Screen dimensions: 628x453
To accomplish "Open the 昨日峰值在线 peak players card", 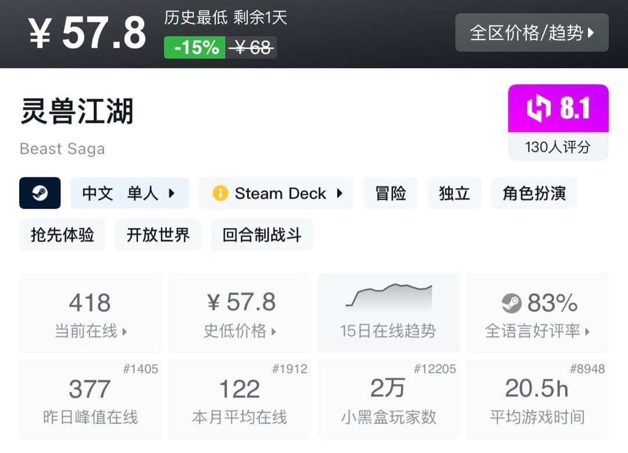I will click(x=90, y=400).
